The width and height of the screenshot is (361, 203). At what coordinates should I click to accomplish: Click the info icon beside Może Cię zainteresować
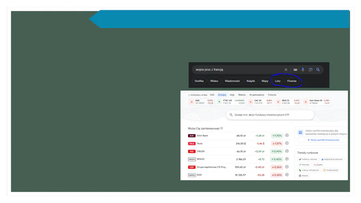[x=222, y=128]
